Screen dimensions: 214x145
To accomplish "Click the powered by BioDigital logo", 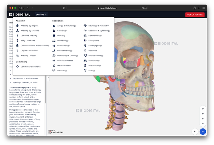I will [x=56, y=132].
